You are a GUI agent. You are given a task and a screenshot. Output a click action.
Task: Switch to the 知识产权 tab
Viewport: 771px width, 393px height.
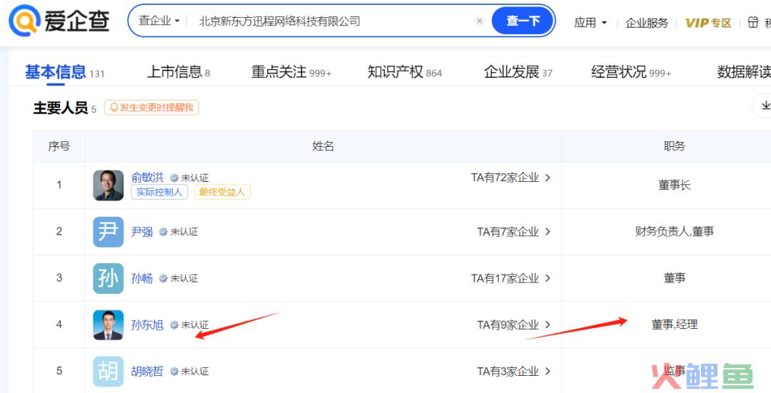click(x=404, y=72)
